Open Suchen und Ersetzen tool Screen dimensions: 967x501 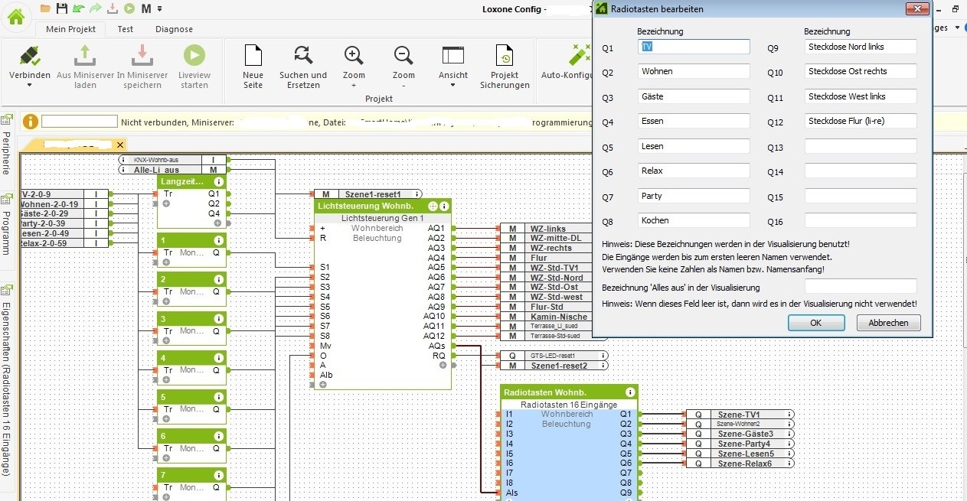coord(303,57)
